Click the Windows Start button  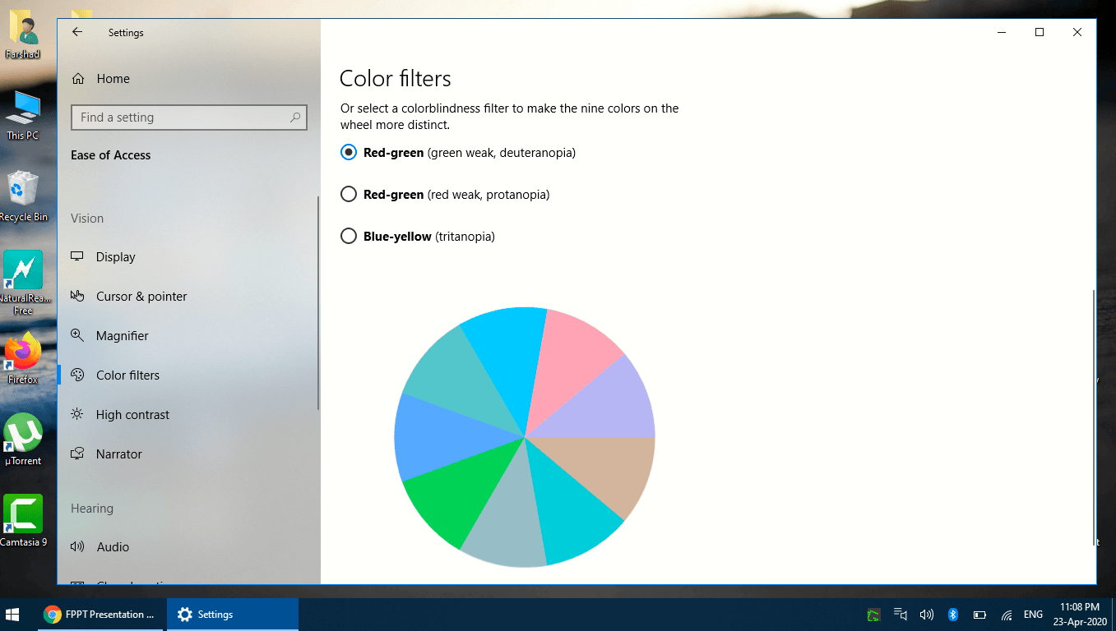13,615
